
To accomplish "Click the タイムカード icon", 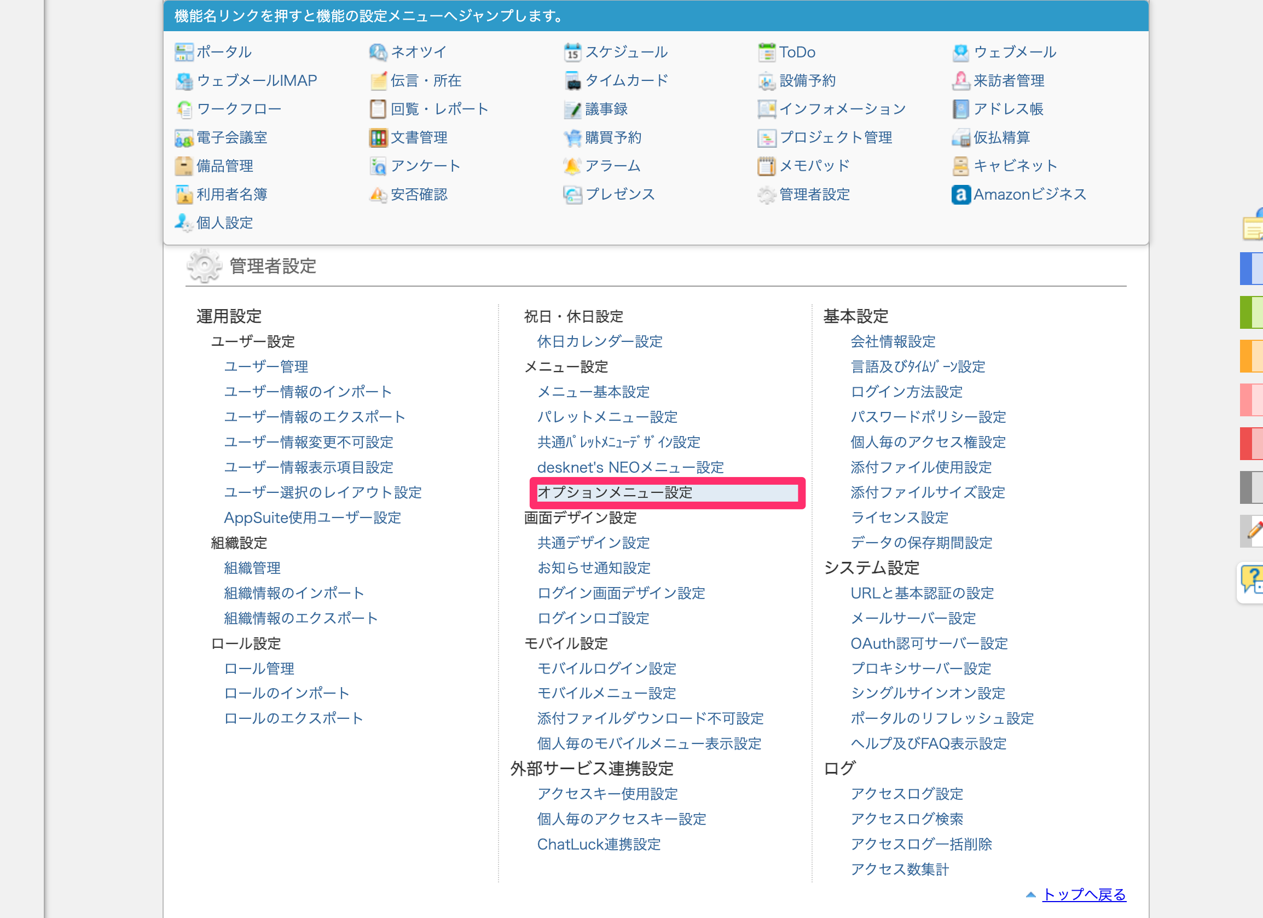I will (x=572, y=81).
